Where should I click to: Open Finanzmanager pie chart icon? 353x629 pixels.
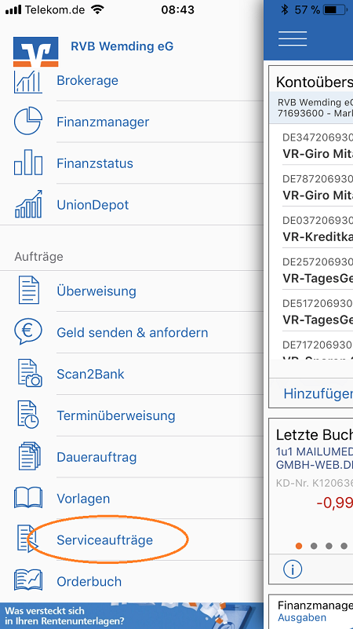[x=28, y=122]
